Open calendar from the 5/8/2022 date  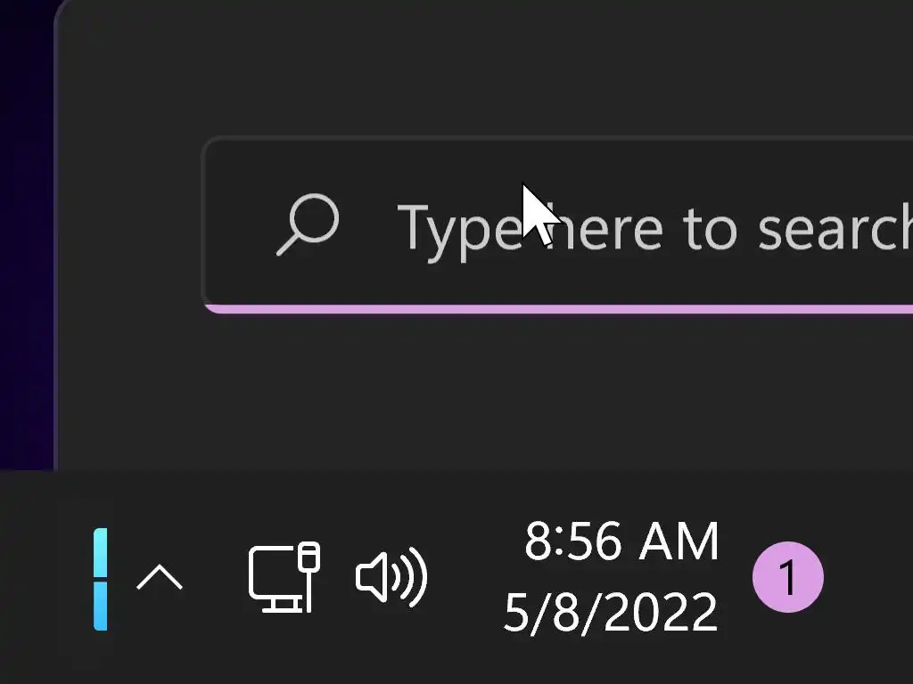[611, 613]
